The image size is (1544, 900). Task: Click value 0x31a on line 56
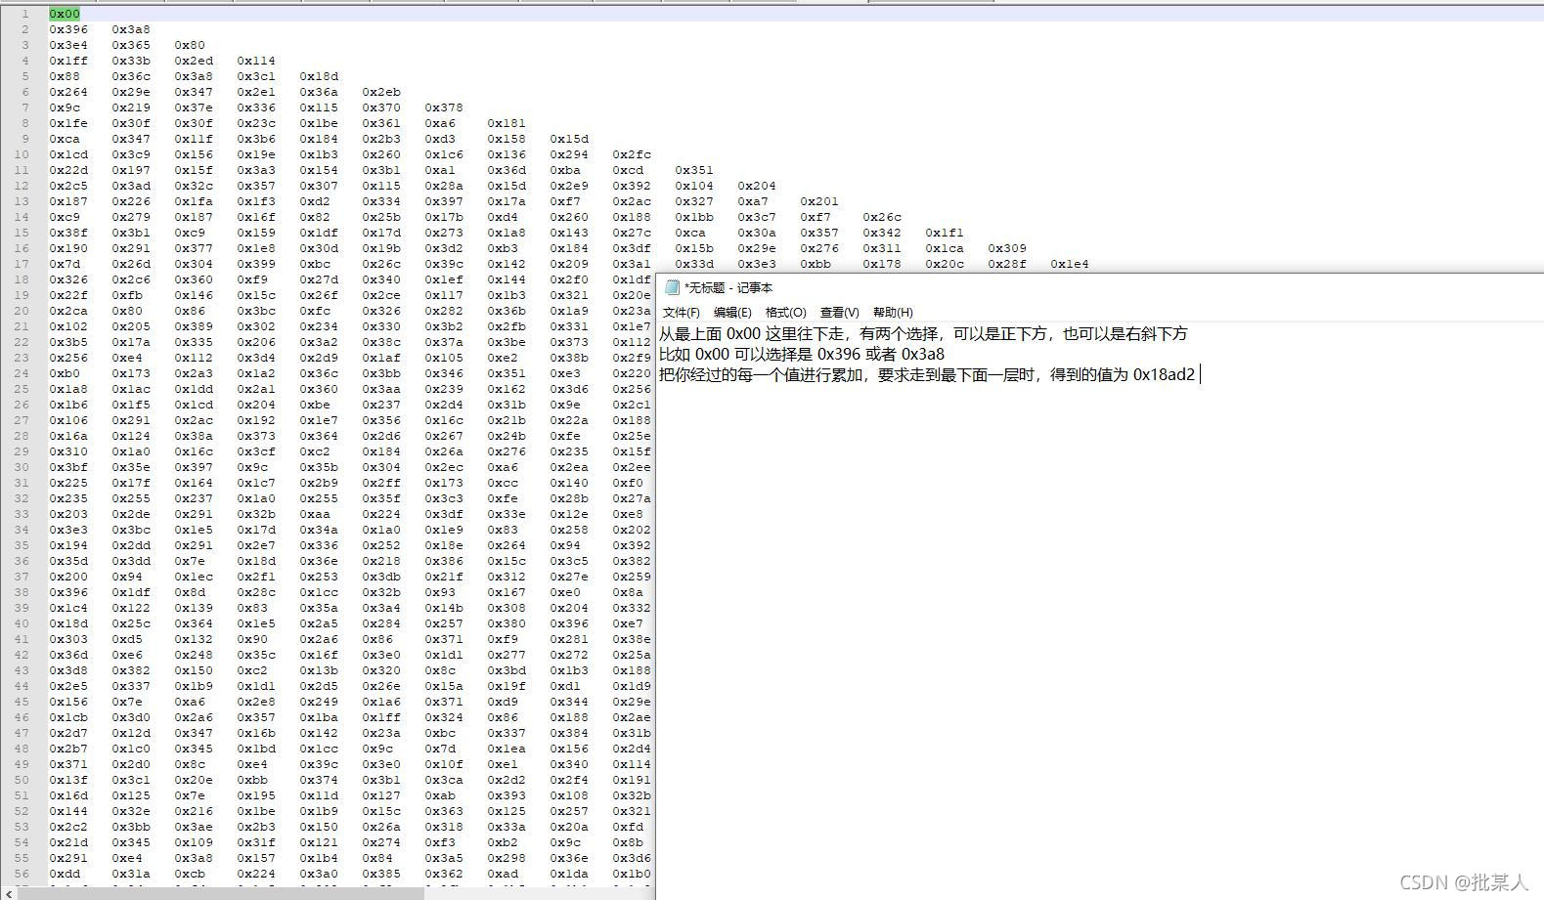pos(131,874)
